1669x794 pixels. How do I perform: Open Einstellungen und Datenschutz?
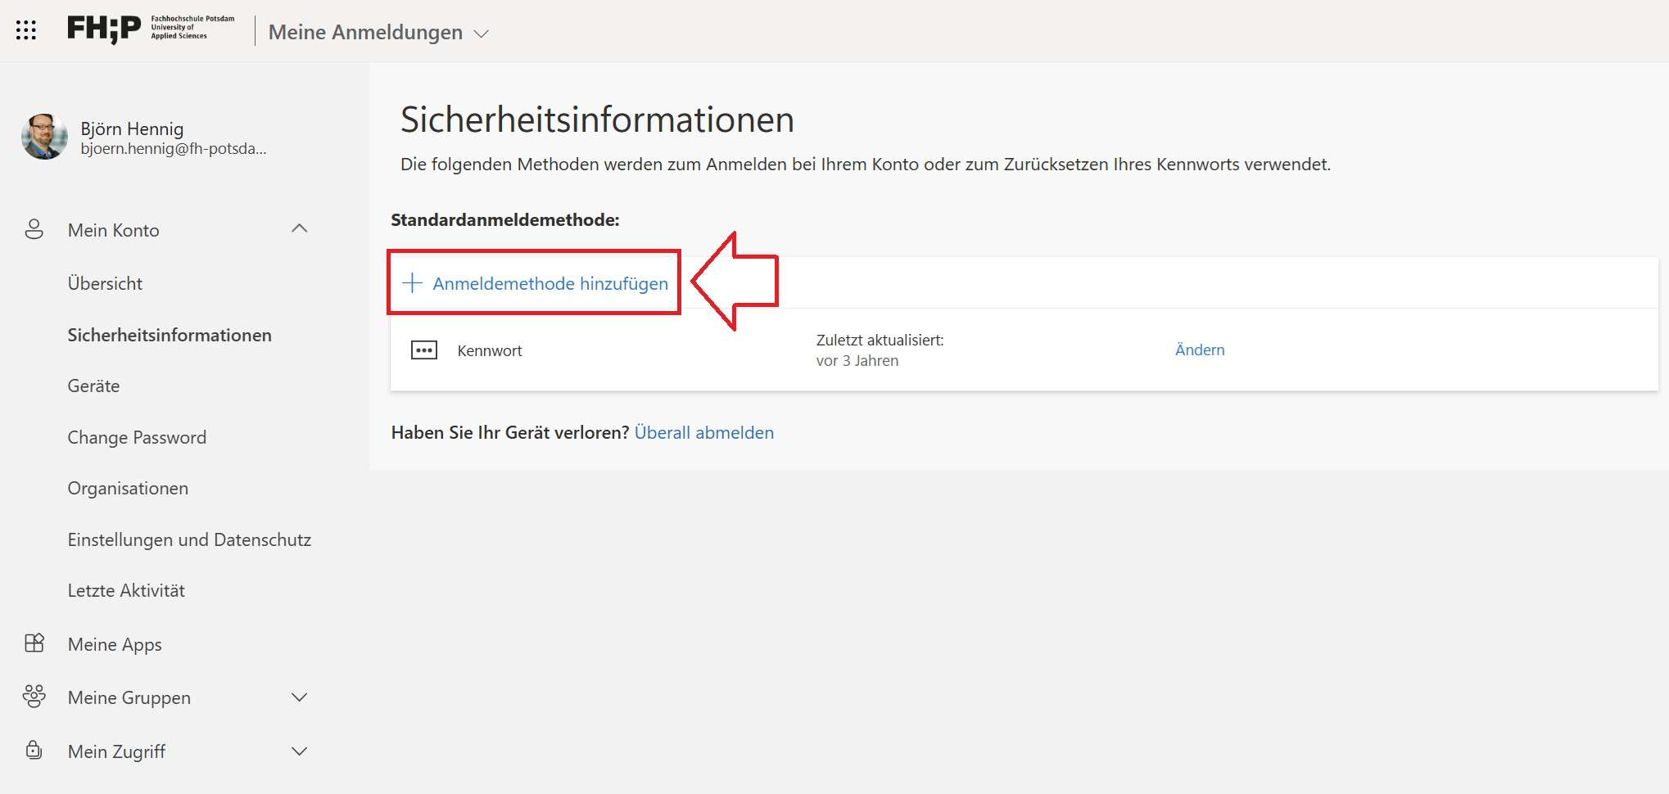[x=189, y=539]
